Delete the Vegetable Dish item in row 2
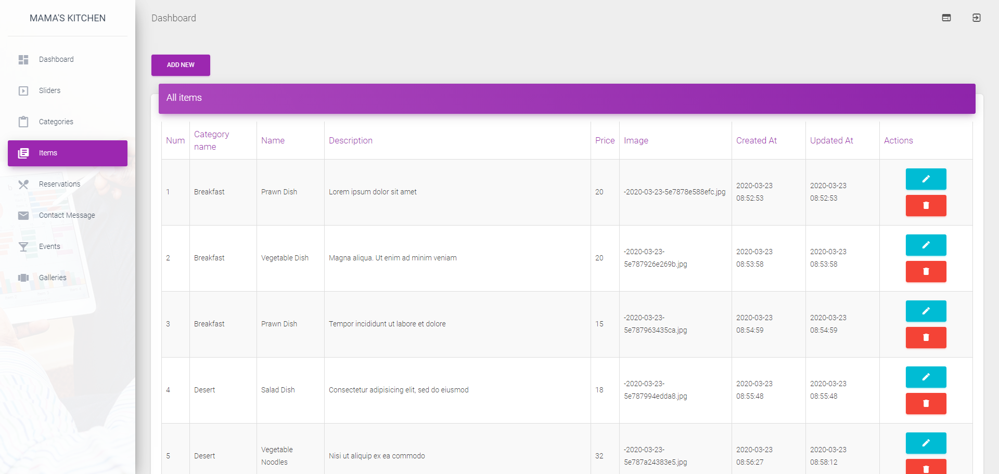The height and width of the screenshot is (474, 999). (926, 272)
